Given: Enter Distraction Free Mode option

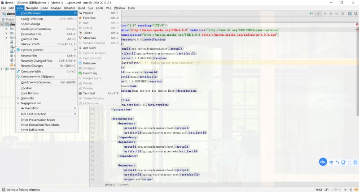Looking at the screenshot, I should (47, 125).
